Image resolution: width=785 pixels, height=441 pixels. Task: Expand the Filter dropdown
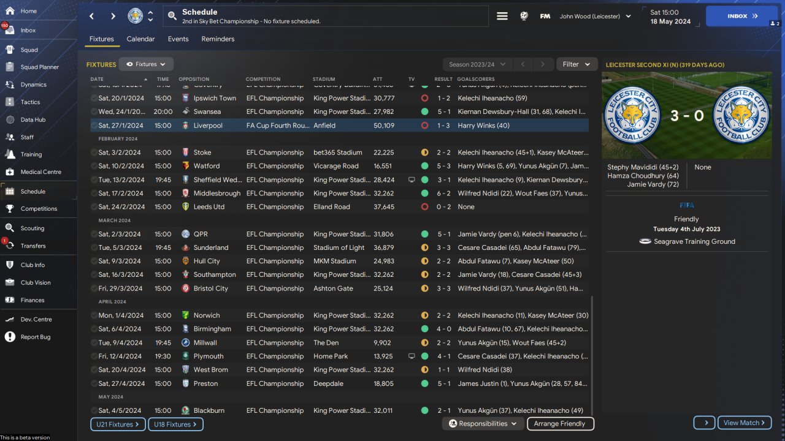[576, 64]
